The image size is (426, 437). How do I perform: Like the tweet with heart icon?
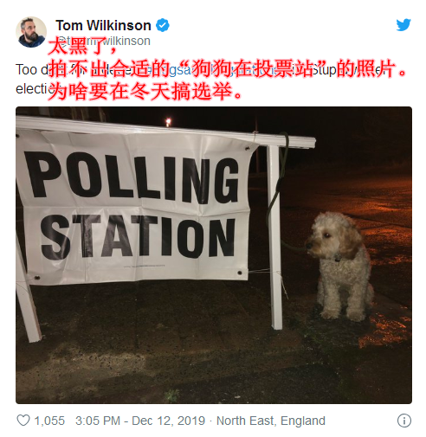click(23, 421)
